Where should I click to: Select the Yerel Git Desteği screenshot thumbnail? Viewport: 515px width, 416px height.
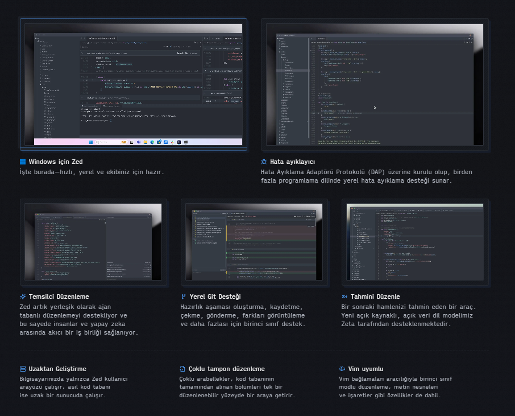(254, 242)
